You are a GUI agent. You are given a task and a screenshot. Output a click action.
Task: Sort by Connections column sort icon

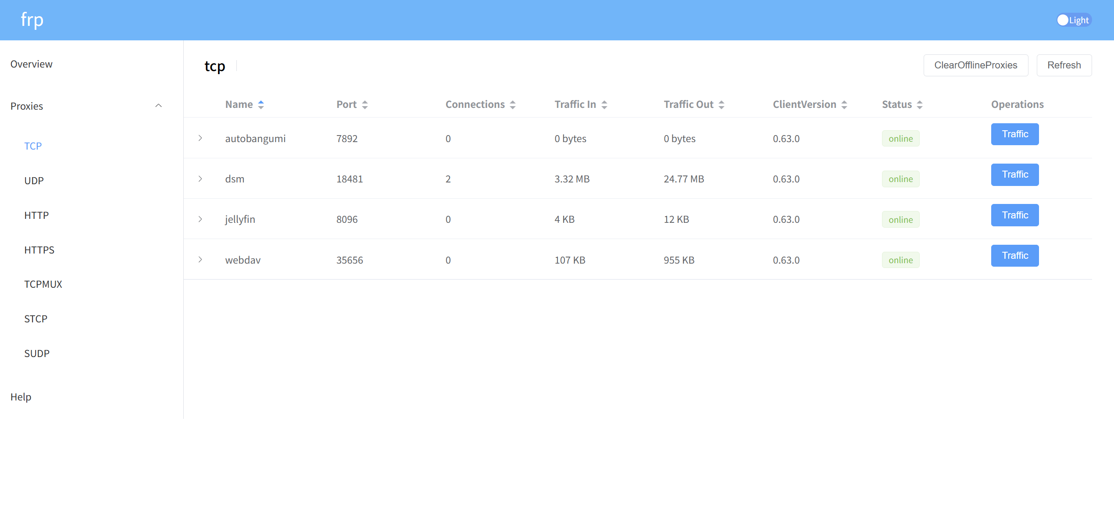coord(513,104)
